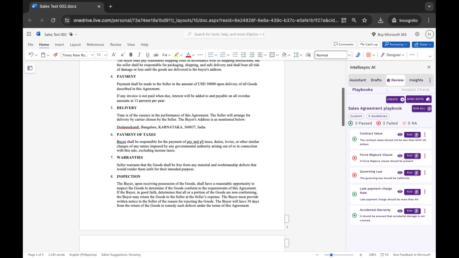
Task: Open the View ribbon tab
Action: click(131, 44)
